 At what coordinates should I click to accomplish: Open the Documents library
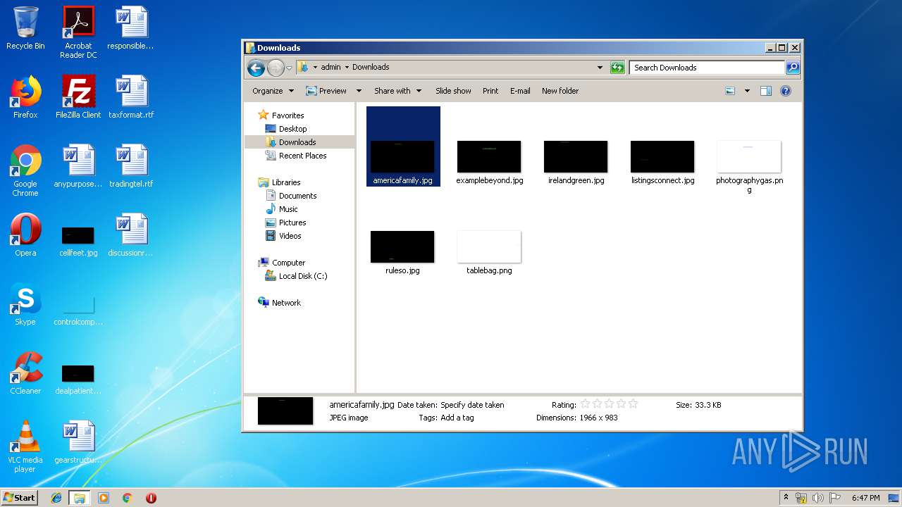click(297, 196)
